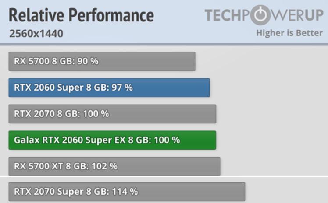Viewport: 328px width, 203px height.
Task: Click the '90 %' value on the top bar
Action: point(88,61)
